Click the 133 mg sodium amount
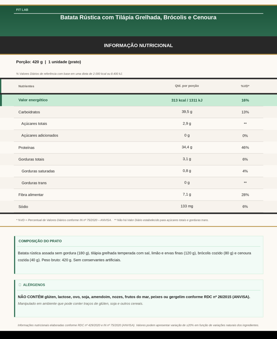Screen dimensions: 277x339 [x=187, y=206]
